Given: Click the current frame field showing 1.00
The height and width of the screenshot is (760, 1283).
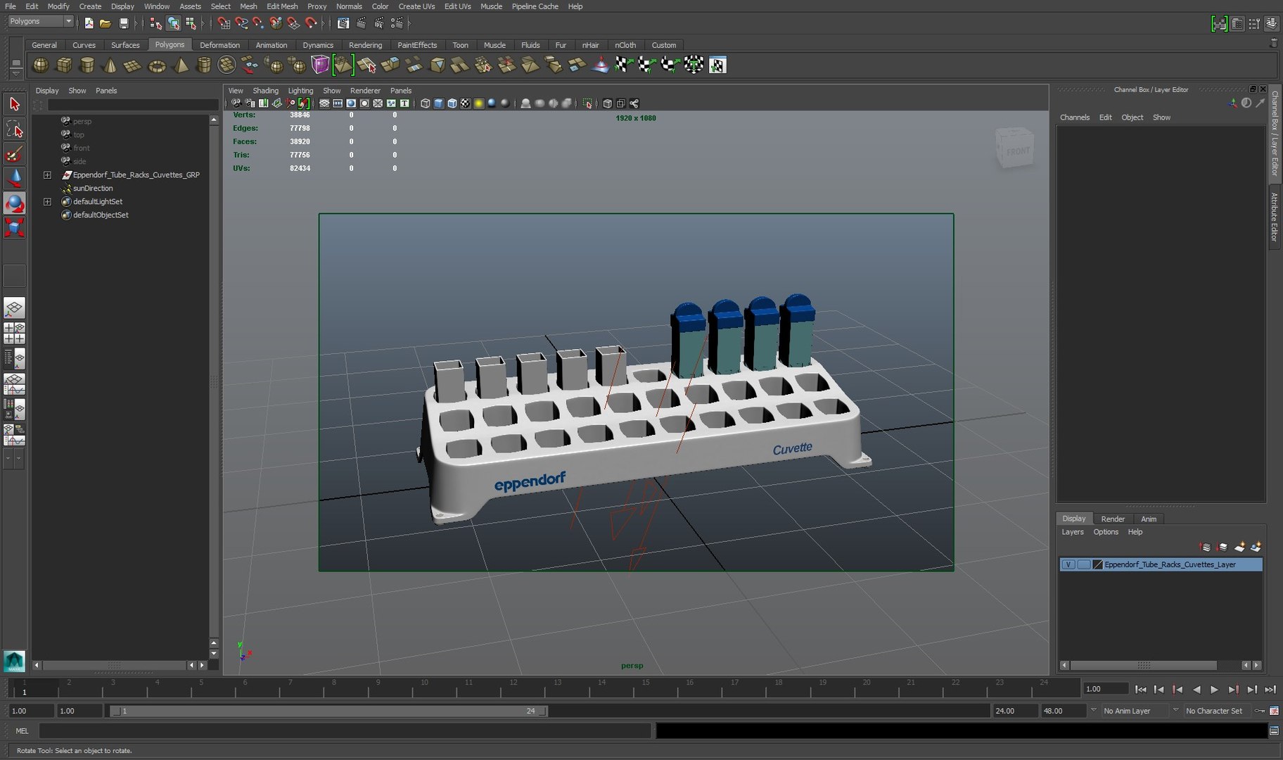Looking at the screenshot, I should (1106, 690).
